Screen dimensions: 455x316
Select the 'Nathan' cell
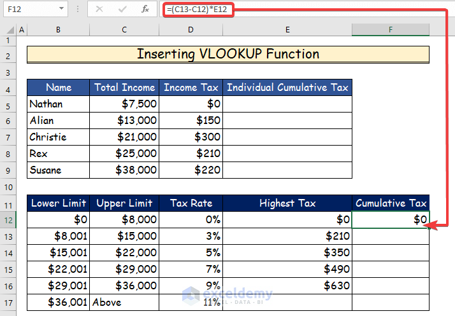click(59, 104)
